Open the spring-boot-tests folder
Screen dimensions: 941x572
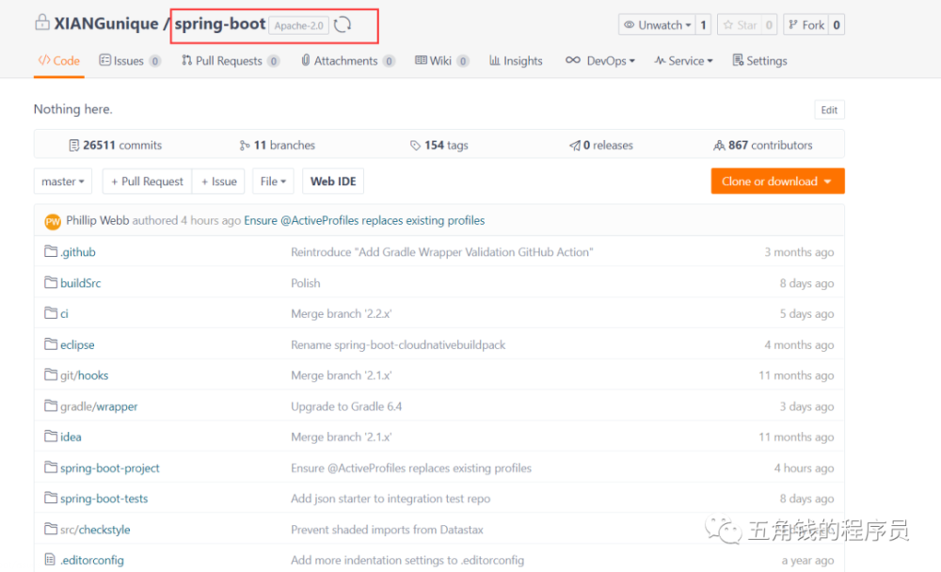(x=104, y=499)
